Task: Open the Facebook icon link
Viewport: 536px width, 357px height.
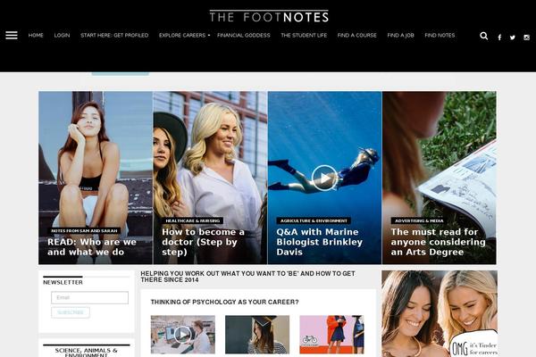Action: [x=499, y=37]
